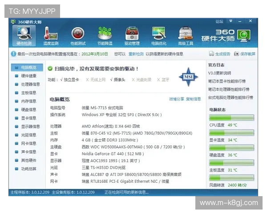The width and height of the screenshot is (267, 214).
Task: Launch the 性能测试 performance test
Action: (x=78, y=36)
